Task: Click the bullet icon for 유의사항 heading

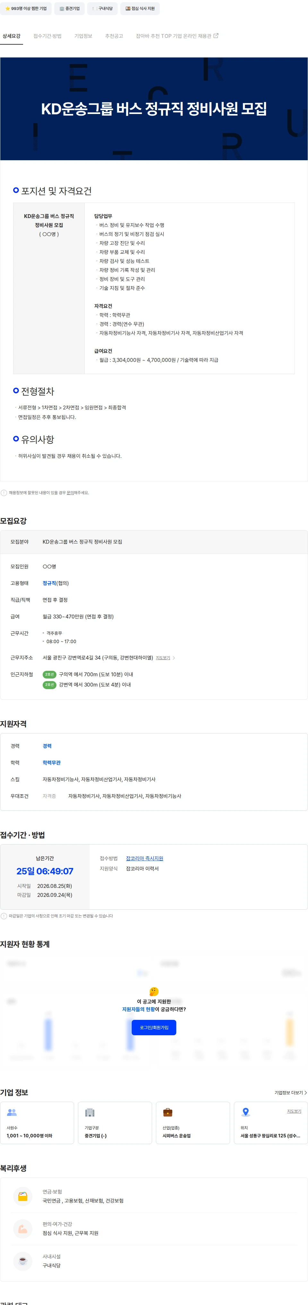Action: [x=16, y=439]
